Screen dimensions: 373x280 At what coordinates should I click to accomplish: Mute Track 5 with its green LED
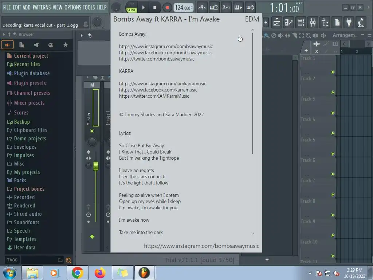(x=333, y=153)
